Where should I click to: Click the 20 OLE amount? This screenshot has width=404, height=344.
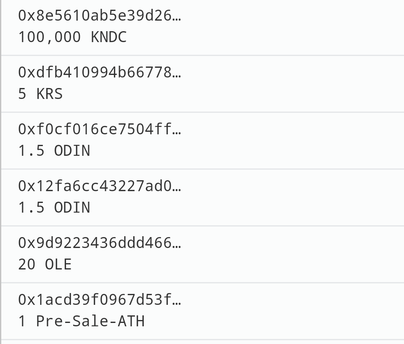[45, 264]
